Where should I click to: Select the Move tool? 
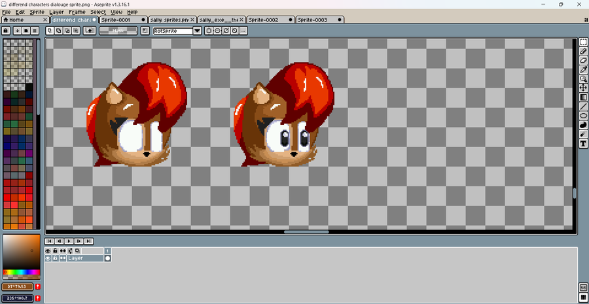[583, 88]
